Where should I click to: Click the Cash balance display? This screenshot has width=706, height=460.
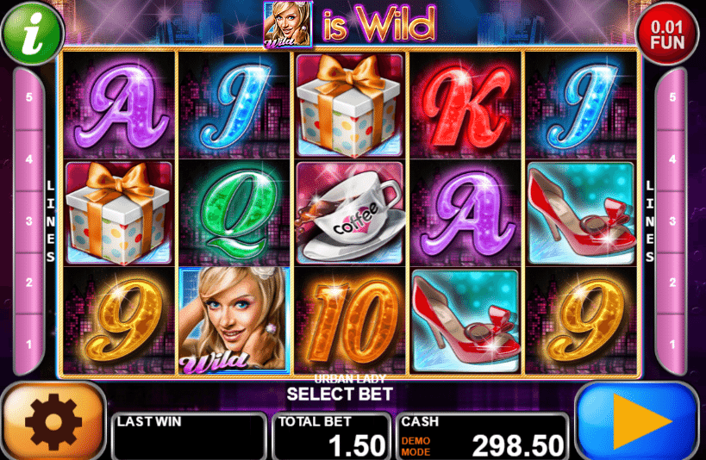482,436
